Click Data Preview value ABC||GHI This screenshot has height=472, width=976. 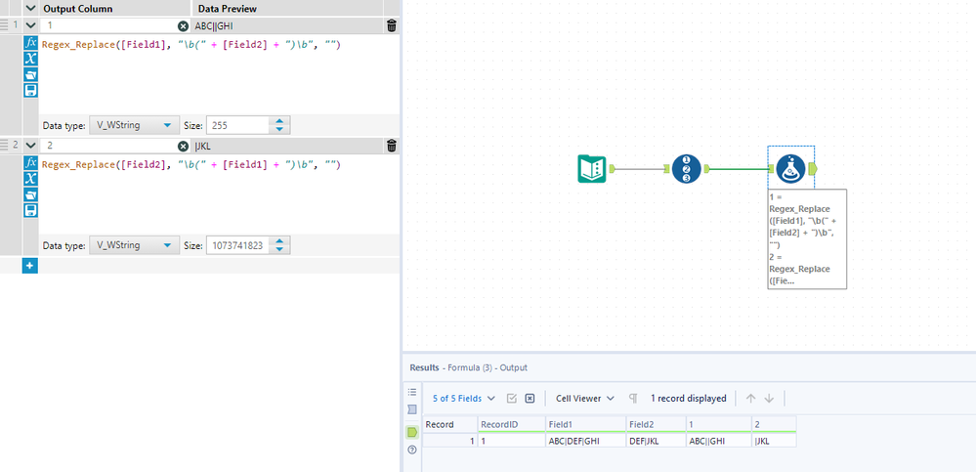click(214, 26)
